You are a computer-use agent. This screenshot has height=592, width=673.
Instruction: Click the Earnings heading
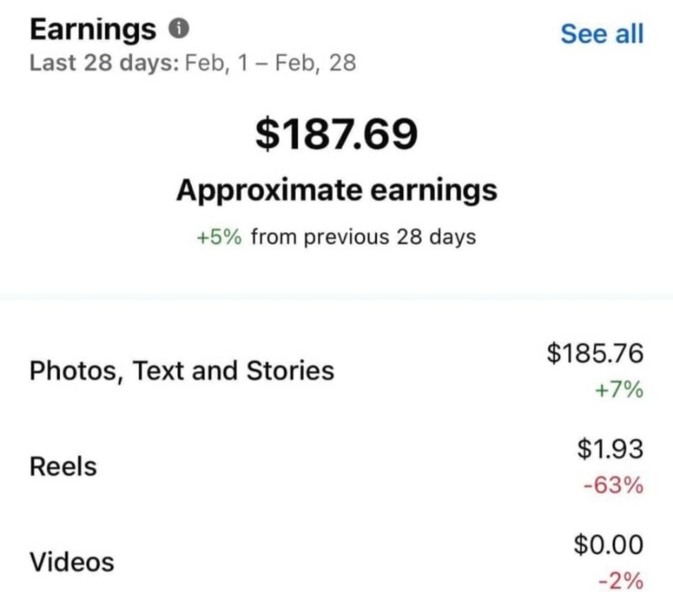tap(93, 30)
